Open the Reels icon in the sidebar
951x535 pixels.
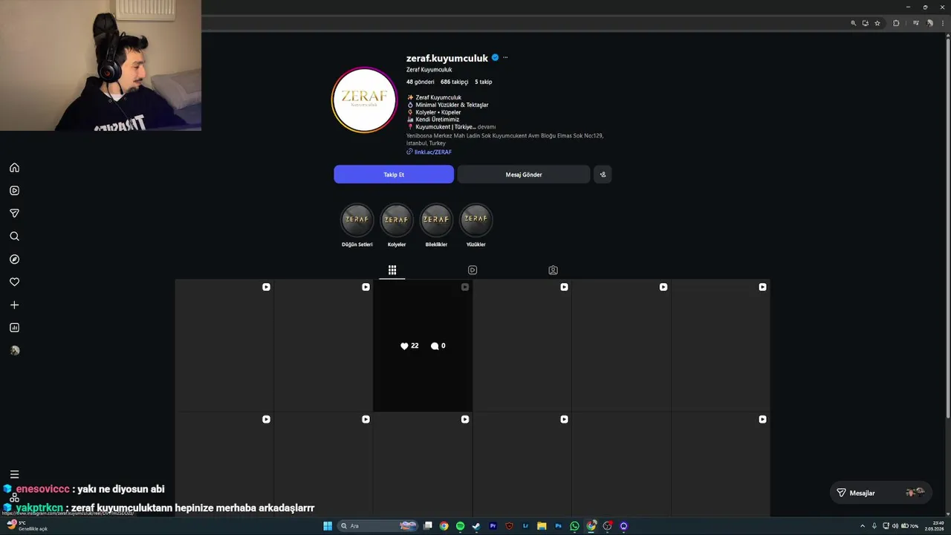(x=14, y=190)
